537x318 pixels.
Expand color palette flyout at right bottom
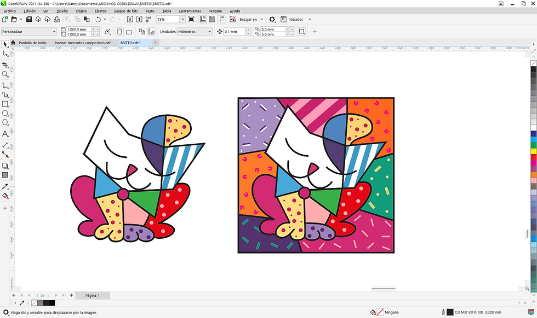[533, 302]
